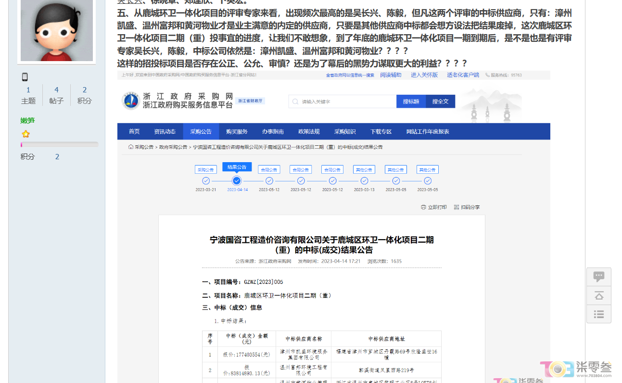Click the 扫码分享 QR share button
Viewport: 622px width, 383px height.
coord(467,207)
